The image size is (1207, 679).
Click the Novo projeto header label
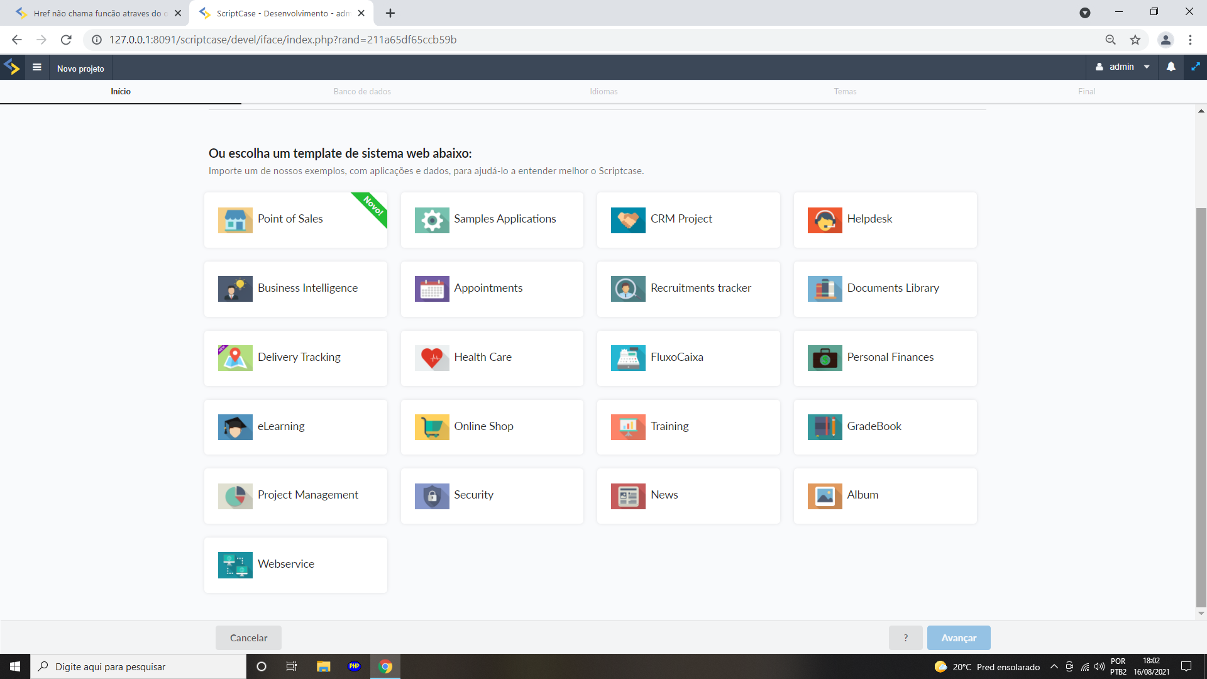click(x=80, y=69)
